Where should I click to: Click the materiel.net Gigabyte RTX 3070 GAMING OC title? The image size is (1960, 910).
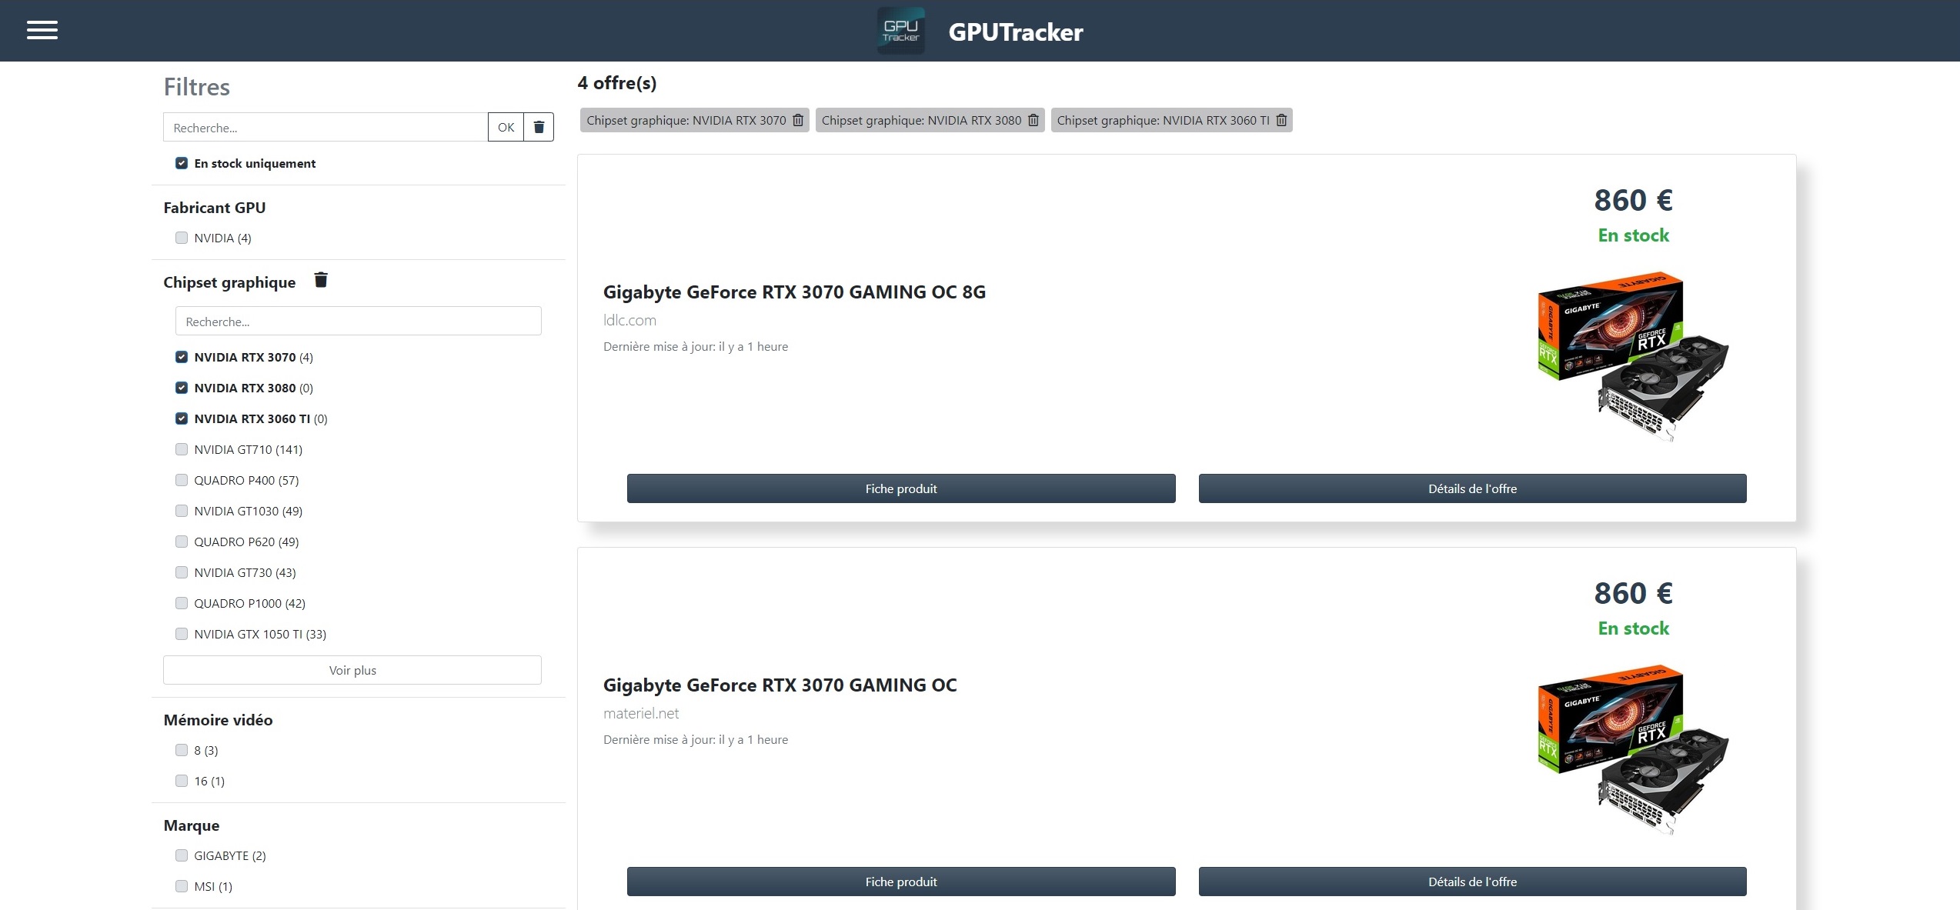point(780,685)
